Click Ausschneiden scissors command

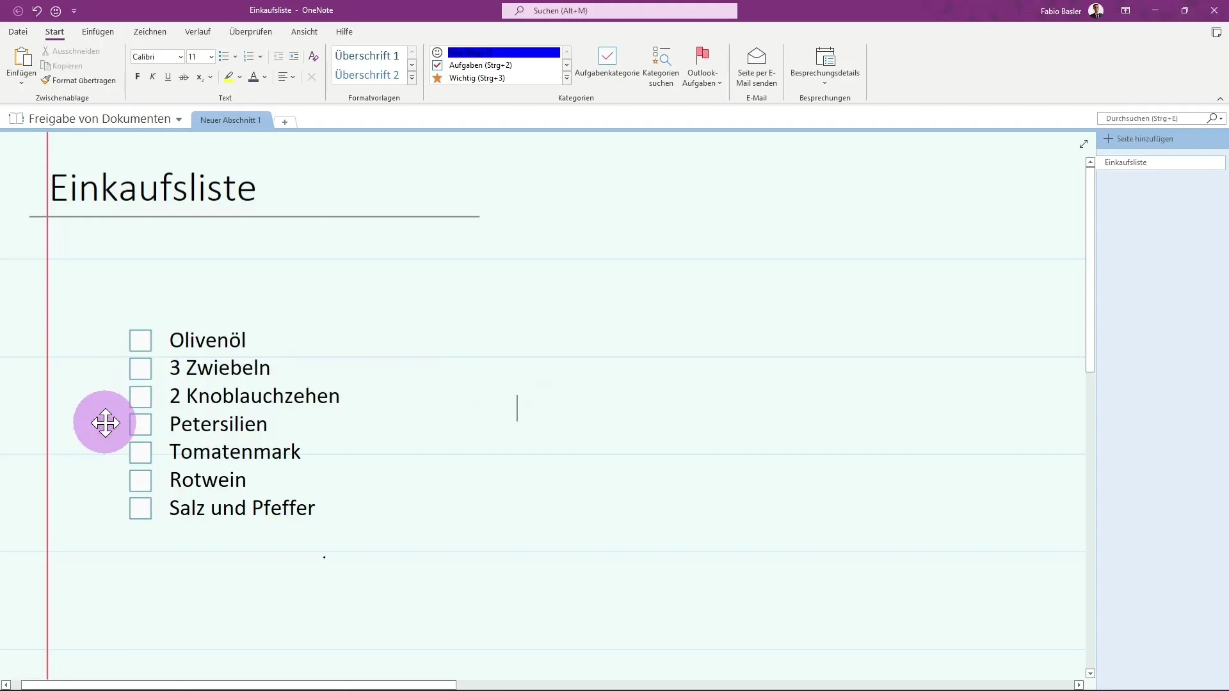tap(71, 51)
